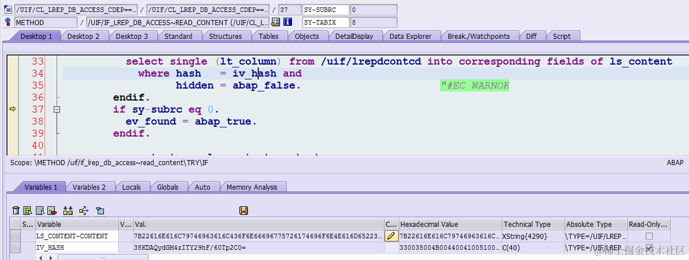The height and width of the screenshot is (260, 689).
Task: Click the row selector for IV_HASH
Action: [15, 247]
